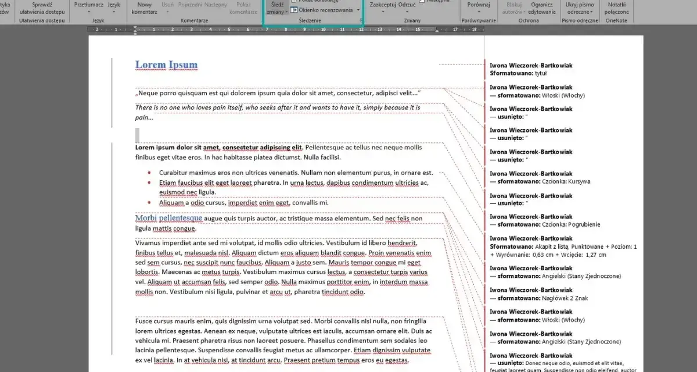This screenshot has width=697, height=372.
Task: Click Sprawdź ułatwienia dostępu button
Action: [x=42, y=8]
